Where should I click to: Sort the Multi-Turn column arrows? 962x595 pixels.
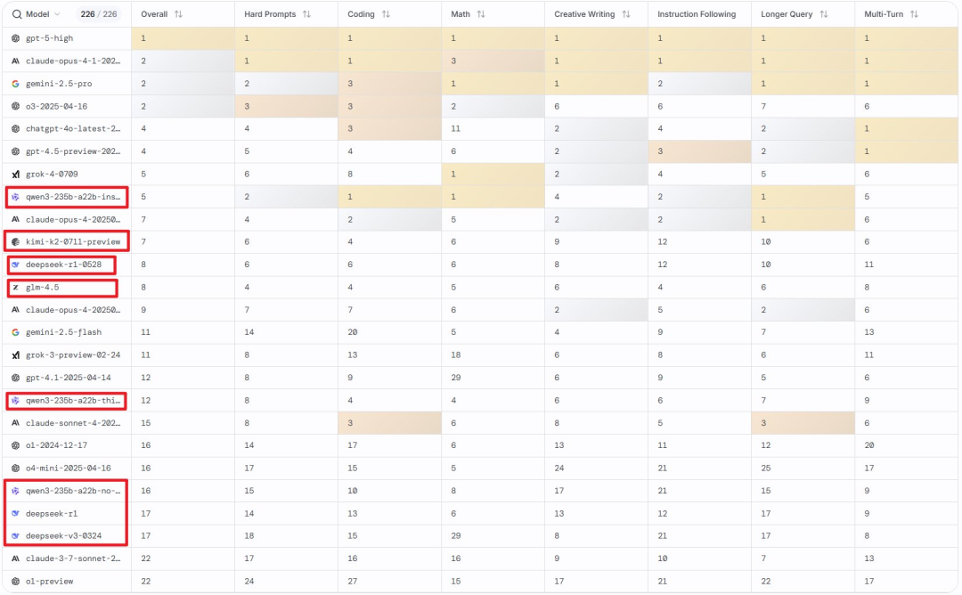click(915, 14)
